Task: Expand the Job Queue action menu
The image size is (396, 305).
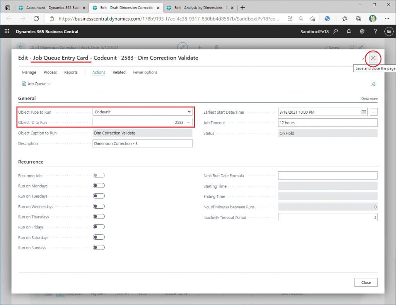Action: pos(36,84)
